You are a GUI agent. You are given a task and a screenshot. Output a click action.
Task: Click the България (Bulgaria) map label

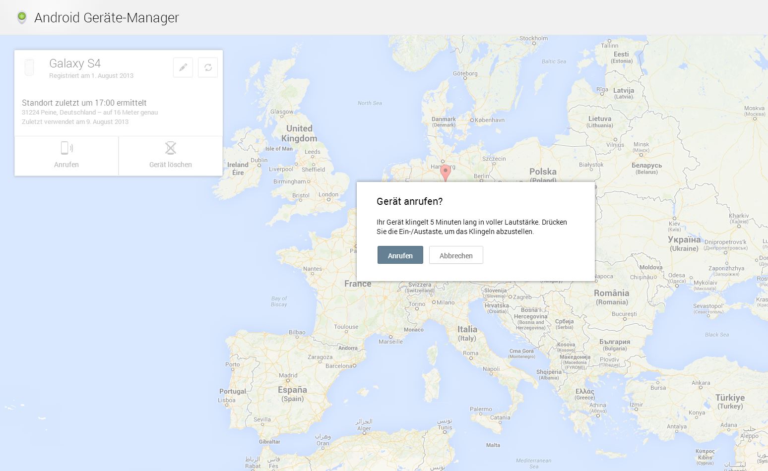point(615,345)
